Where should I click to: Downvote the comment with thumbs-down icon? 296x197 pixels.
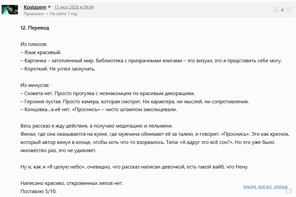tap(276, 10)
